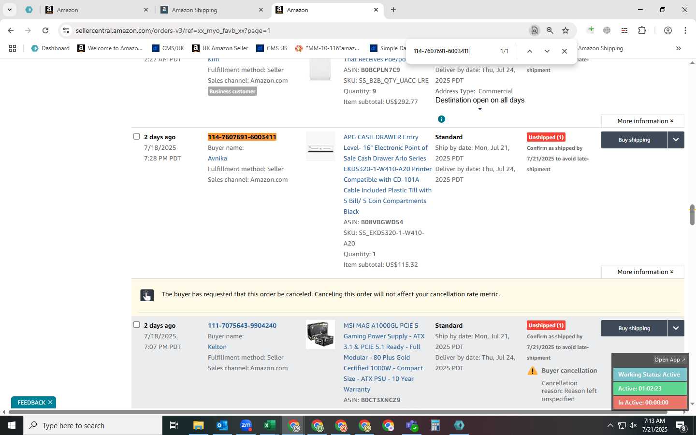Open Zoom from the taskbar
This screenshot has width=696, height=435.
tap(246, 425)
